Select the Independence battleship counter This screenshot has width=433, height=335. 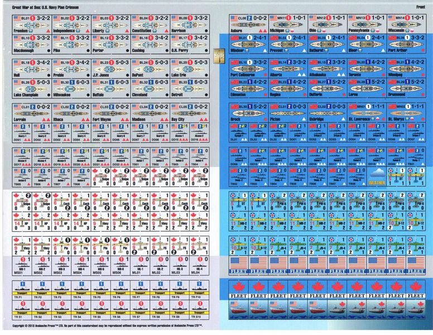coord(71,25)
